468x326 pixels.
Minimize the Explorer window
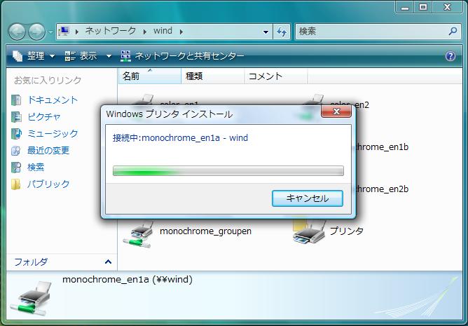tap(405, 7)
